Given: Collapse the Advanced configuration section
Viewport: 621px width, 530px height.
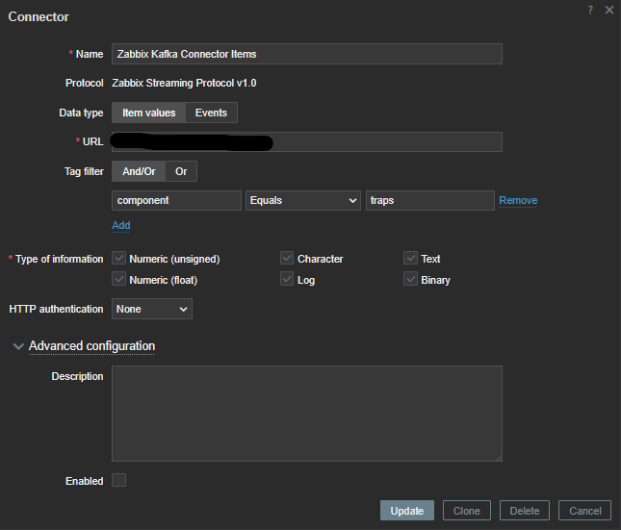Looking at the screenshot, I should point(18,346).
